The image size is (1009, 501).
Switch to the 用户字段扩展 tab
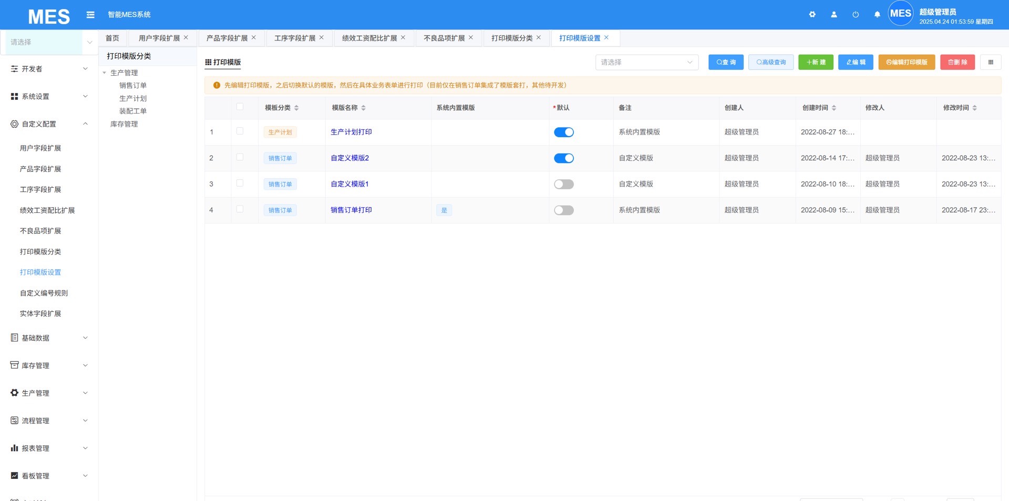pyautogui.click(x=159, y=38)
